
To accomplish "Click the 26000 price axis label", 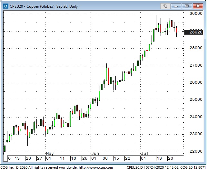I will tap(196, 82).
